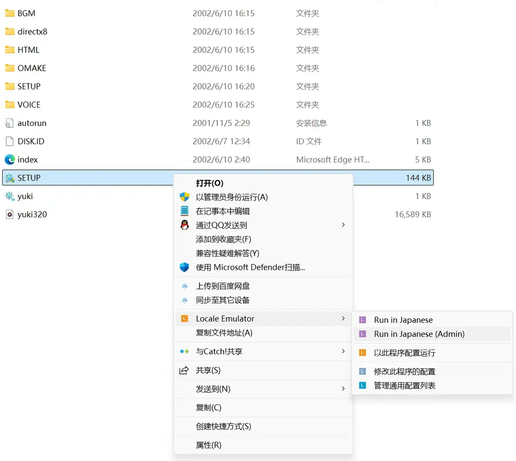Click the SETUP application icon in selected row
Screen dimensions: 516x461
(9, 178)
